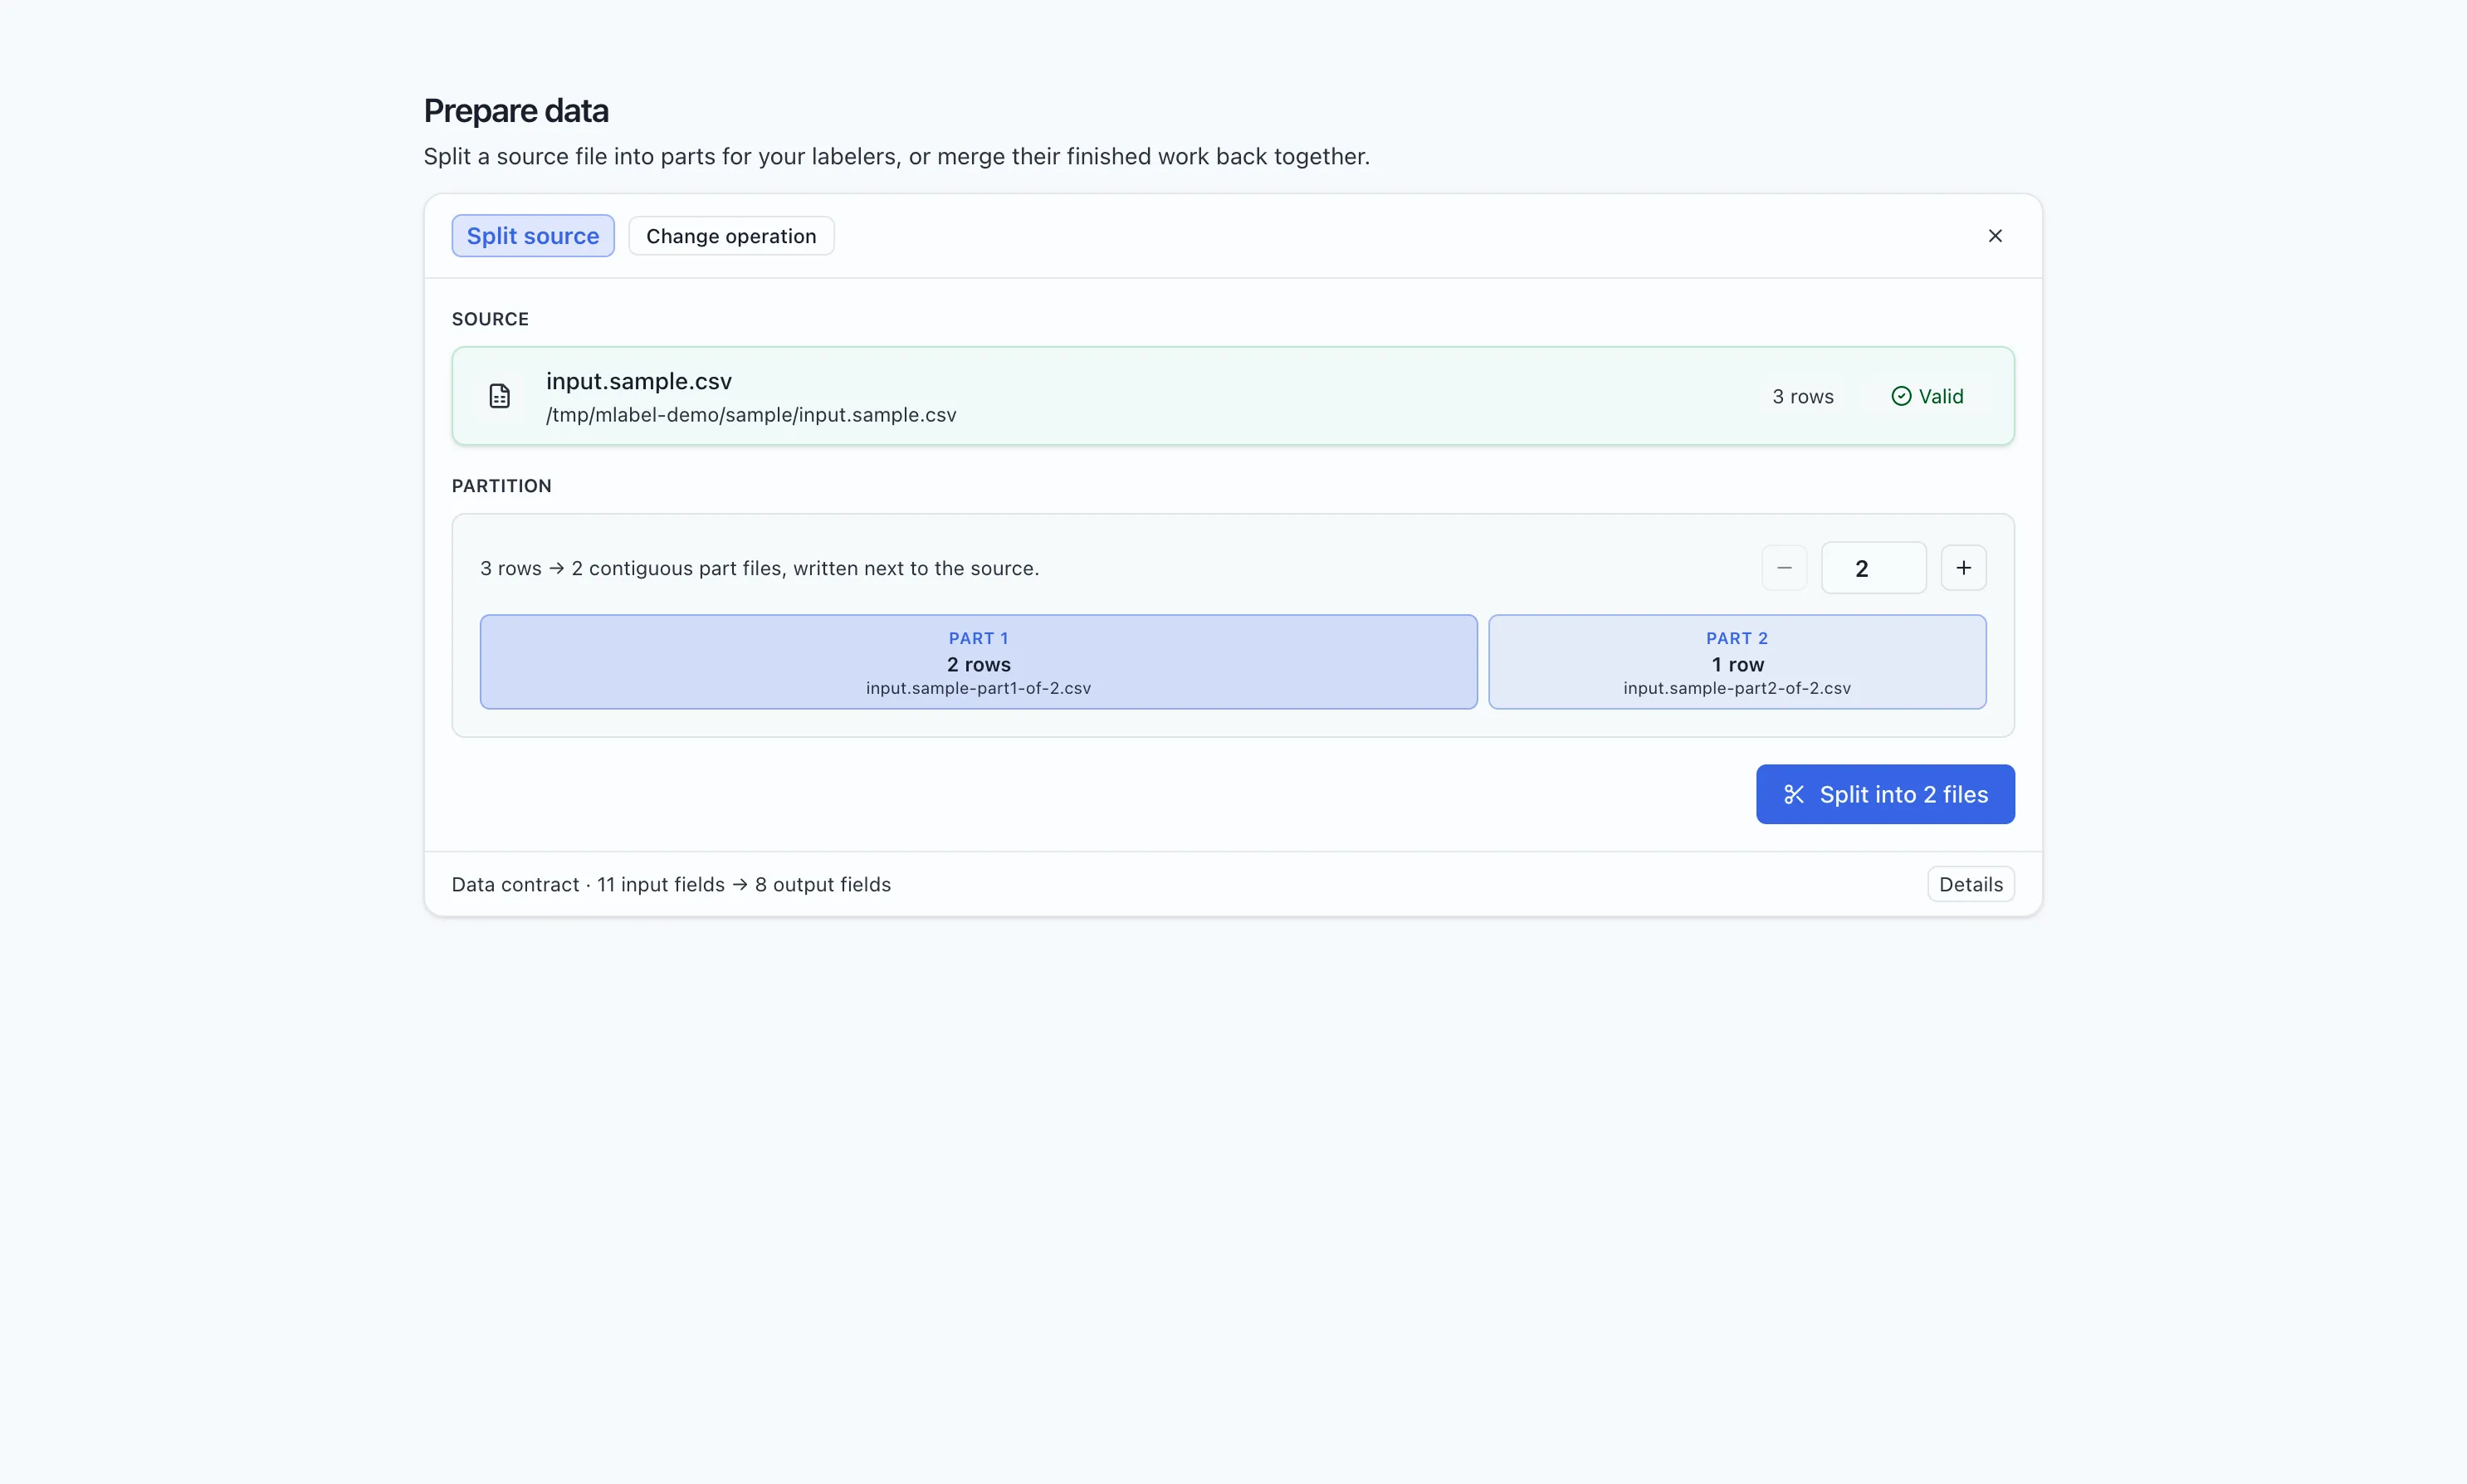Click the SOURCE section label
The width and height of the screenshot is (2467, 1484).
tap(490, 319)
